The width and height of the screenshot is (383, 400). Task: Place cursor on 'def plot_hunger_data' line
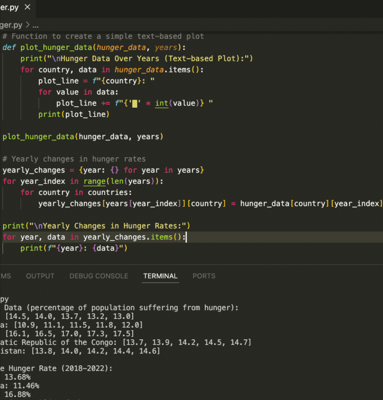94,47
